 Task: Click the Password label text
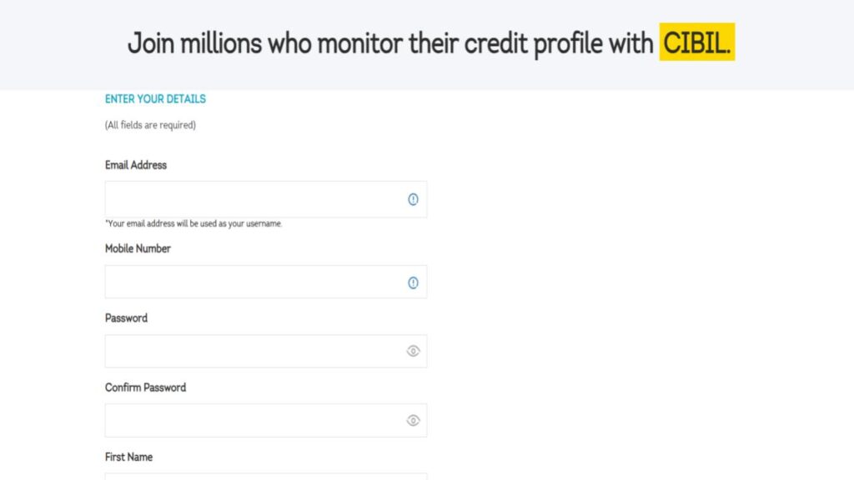pyautogui.click(x=126, y=317)
